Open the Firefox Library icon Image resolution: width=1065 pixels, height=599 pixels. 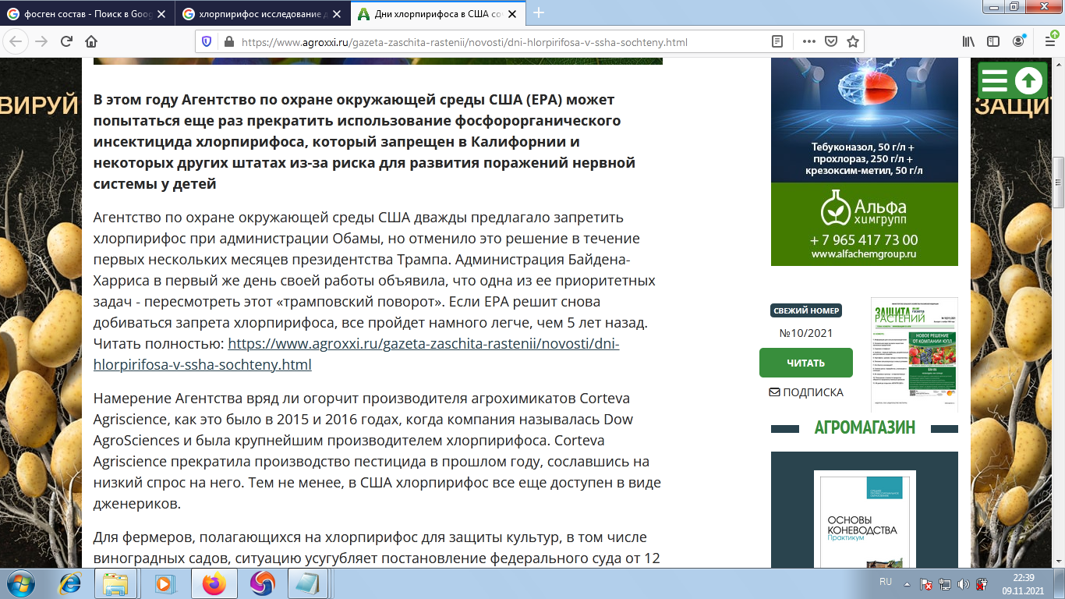click(969, 41)
